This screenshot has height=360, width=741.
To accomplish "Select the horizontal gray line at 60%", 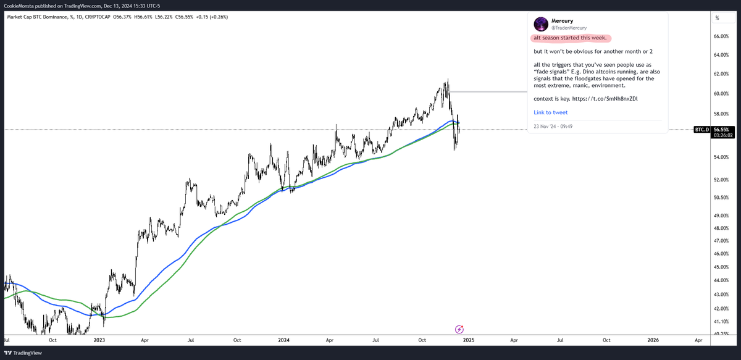I will (x=488, y=92).
